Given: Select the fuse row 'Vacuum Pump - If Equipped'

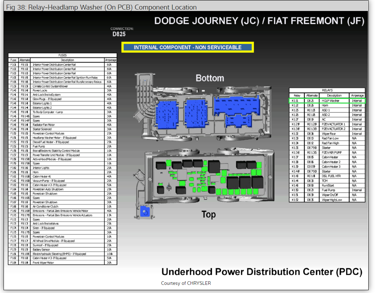Looking at the screenshot, I should pyautogui.click(x=63, y=181).
